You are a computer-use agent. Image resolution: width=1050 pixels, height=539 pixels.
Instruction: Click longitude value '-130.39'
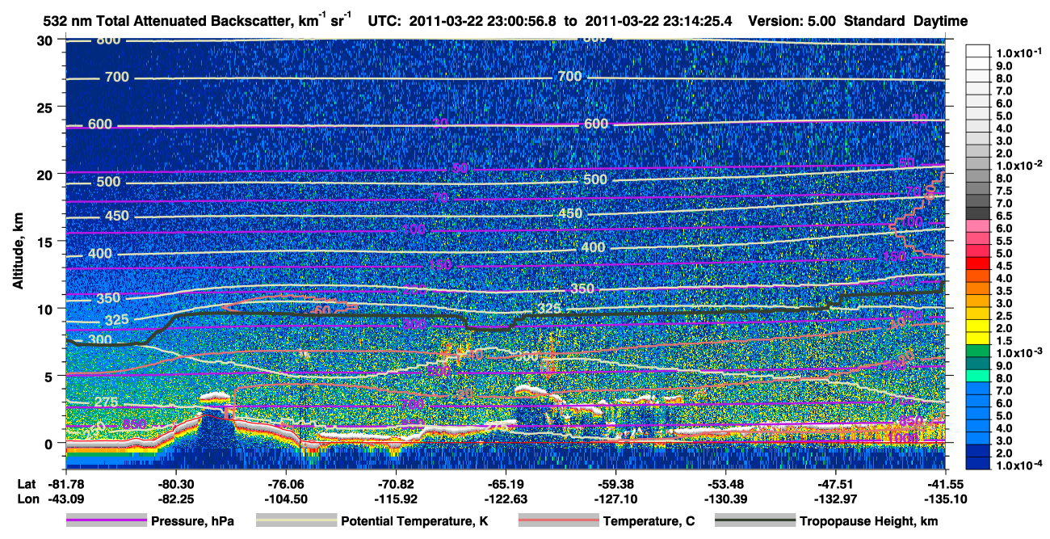[725, 499]
